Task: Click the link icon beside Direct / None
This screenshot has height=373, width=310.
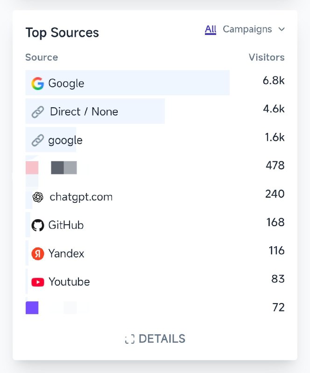Action: point(37,112)
